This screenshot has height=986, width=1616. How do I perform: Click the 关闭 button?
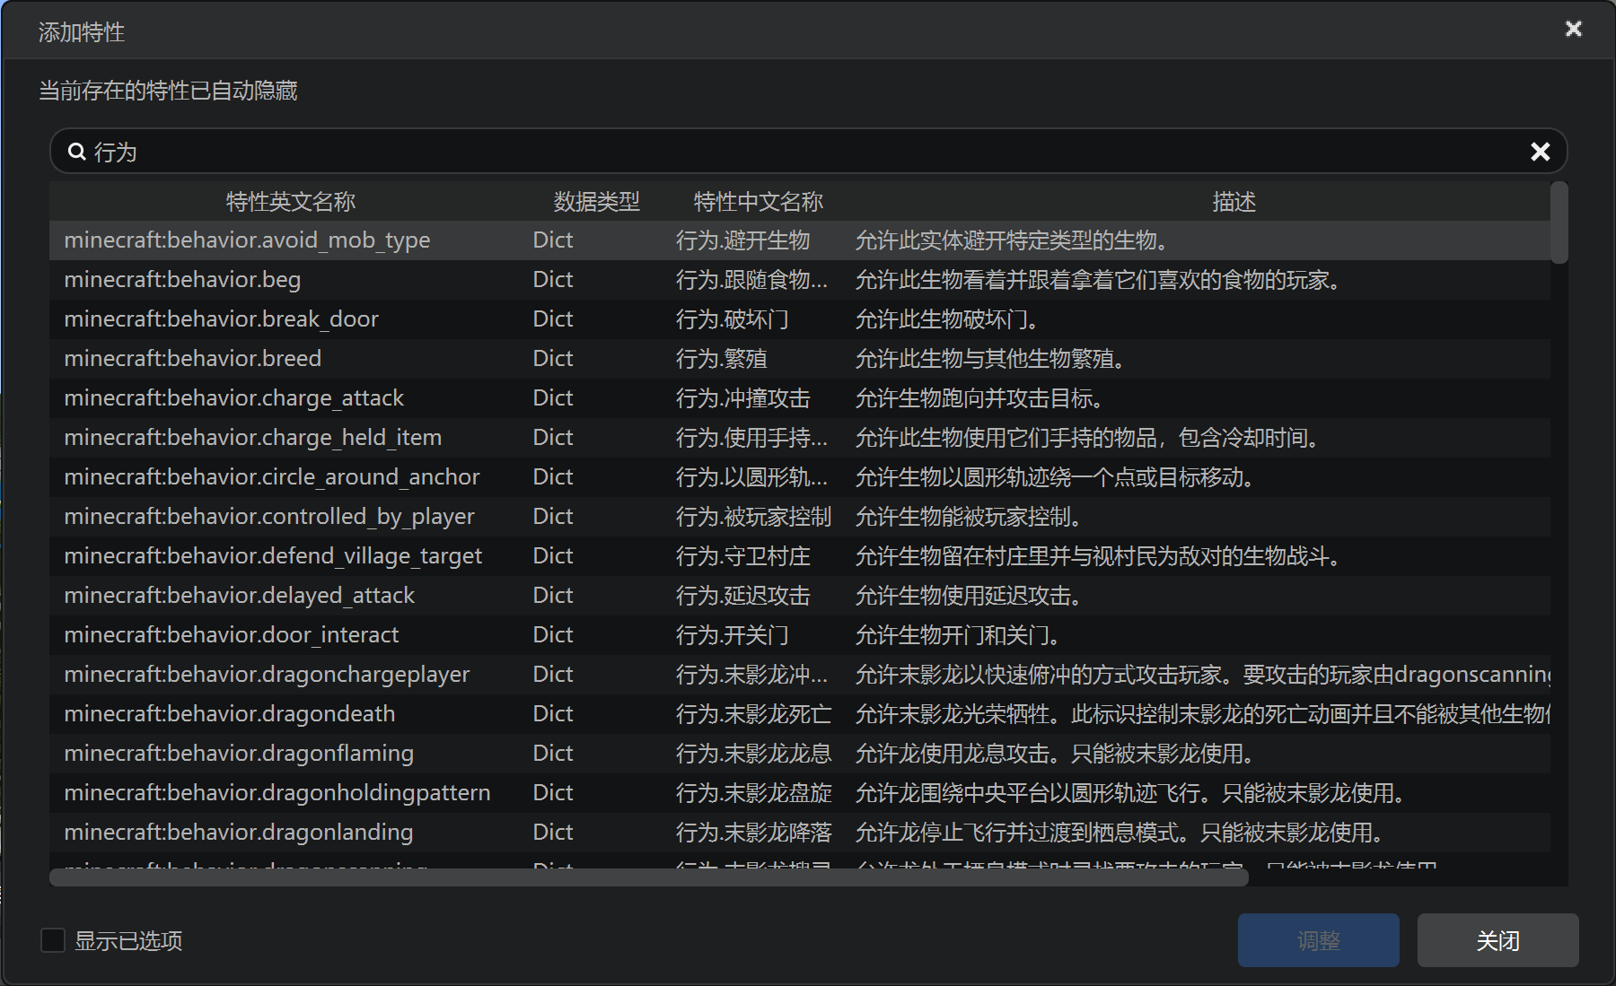[x=1497, y=940]
